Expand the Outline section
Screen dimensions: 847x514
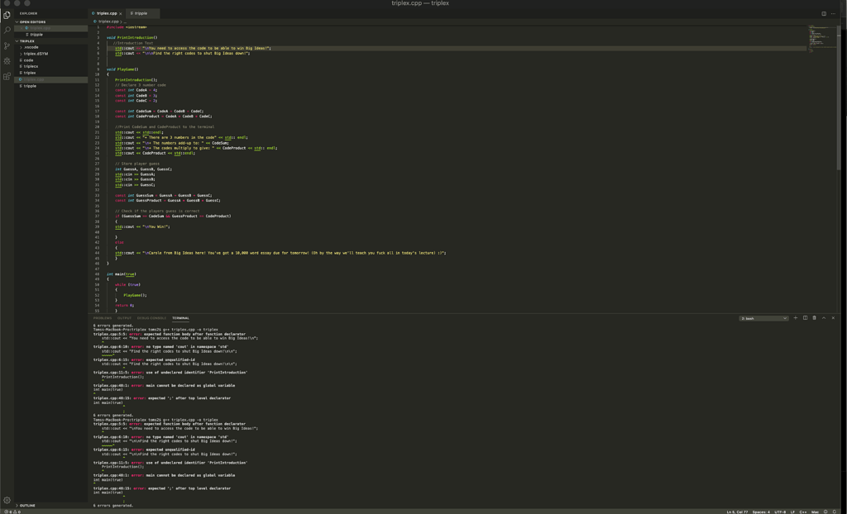(27, 505)
